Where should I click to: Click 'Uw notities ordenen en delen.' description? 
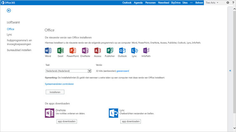click(x=70, y=114)
